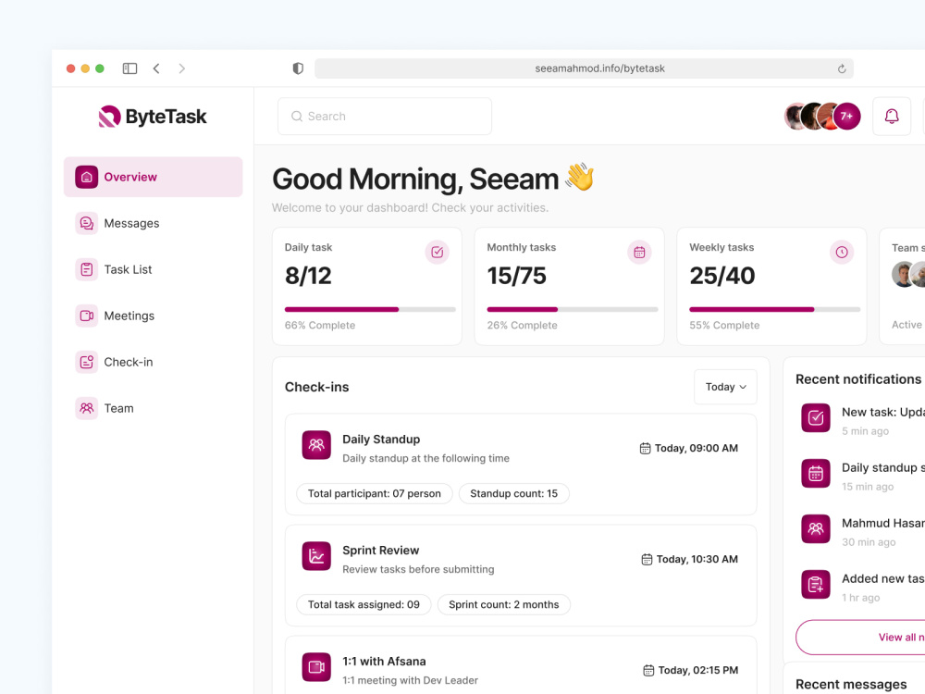Click the Total task assigned: 09 chip
This screenshot has width=925, height=694.
[364, 604]
